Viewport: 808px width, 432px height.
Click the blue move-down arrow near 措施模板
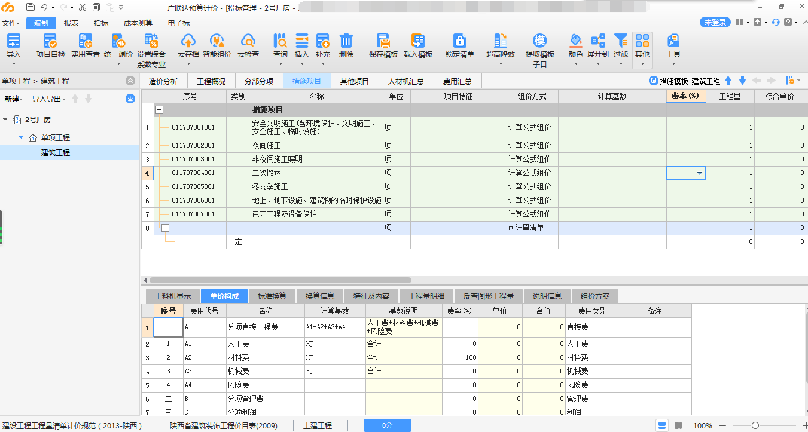[742, 81]
